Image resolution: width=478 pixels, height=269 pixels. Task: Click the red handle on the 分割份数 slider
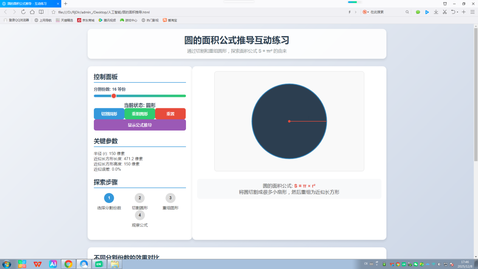tap(114, 96)
